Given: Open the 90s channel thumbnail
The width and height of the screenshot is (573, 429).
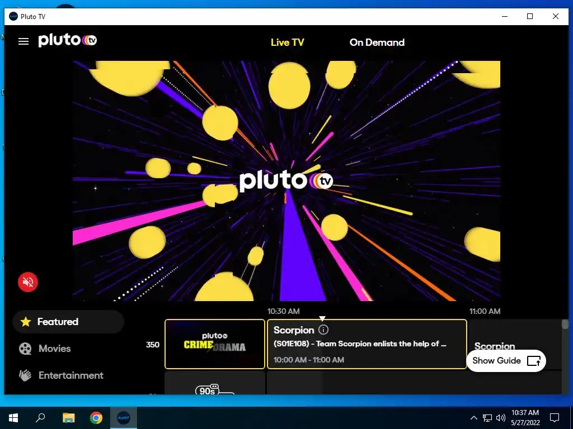Looking at the screenshot, I should [x=215, y=383].
